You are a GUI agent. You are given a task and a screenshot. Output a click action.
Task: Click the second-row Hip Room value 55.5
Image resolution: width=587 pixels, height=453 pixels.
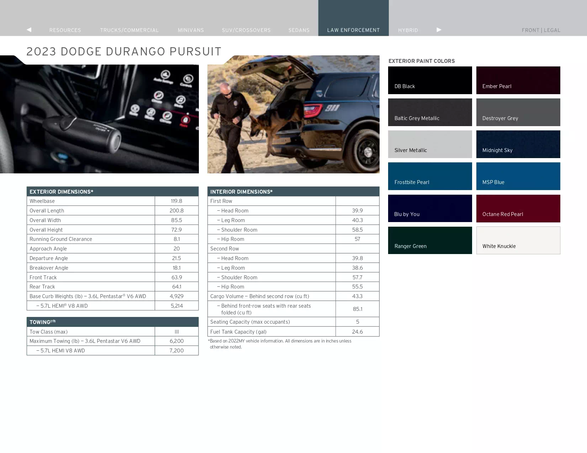pos(358,287)
